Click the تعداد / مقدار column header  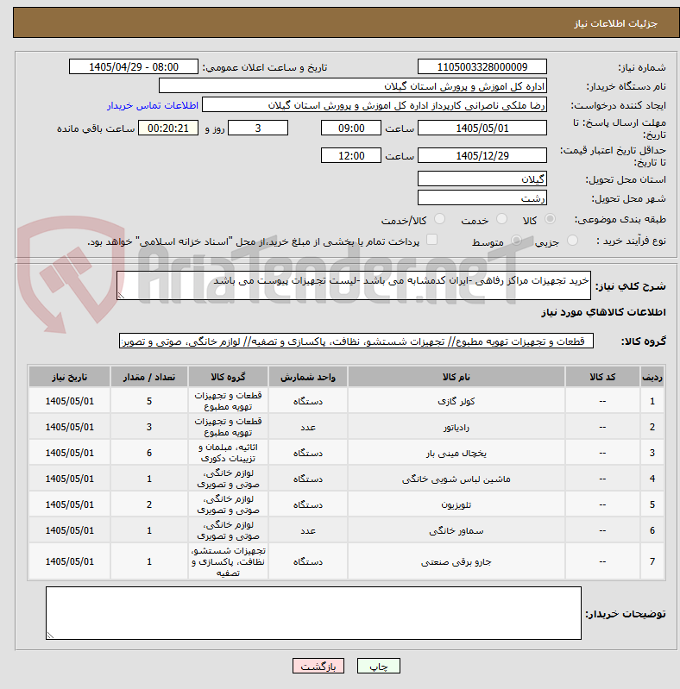point(149,377)
